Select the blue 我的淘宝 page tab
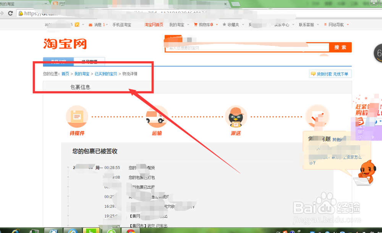The height and width of the screenshot is (233, 382). (x=58, y=62)
